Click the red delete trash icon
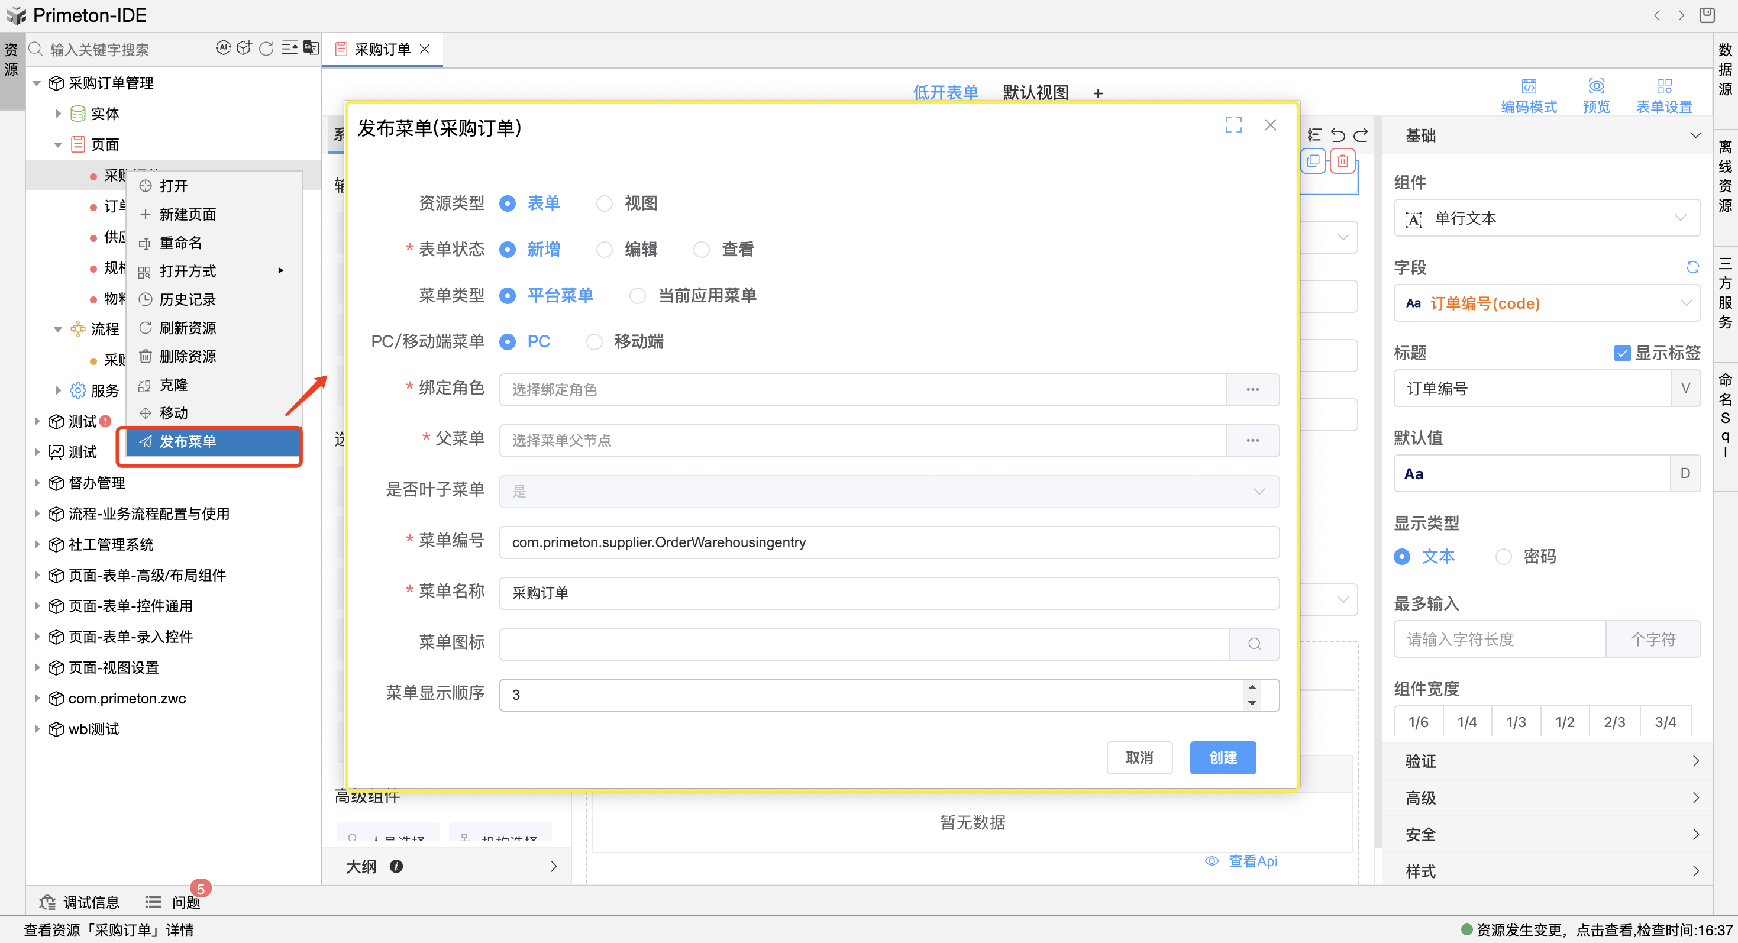This screenshot has width=1738, height=943. point(1343,162)
